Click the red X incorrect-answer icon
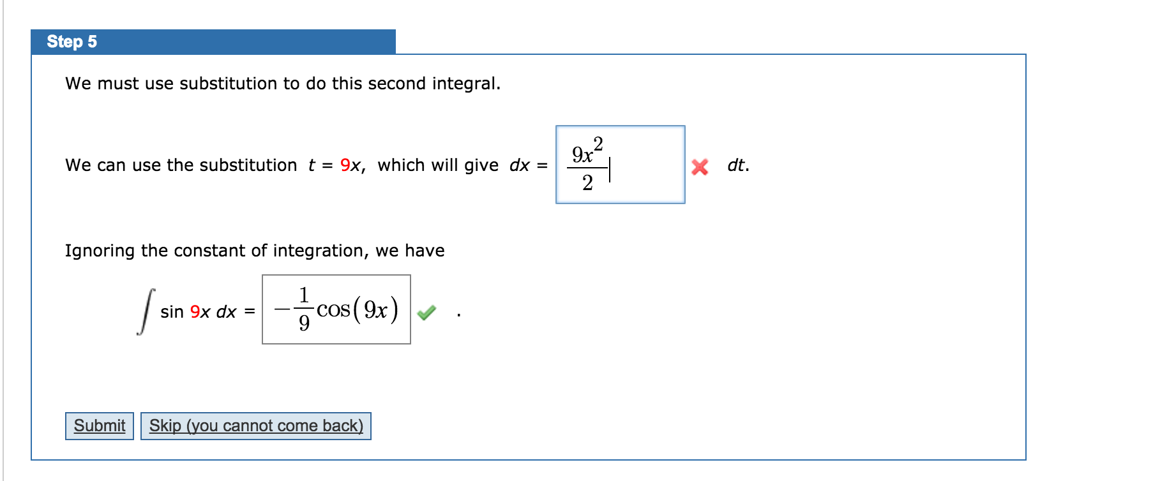Image resolution: width=1176 pixels, height=481 pixels. [700, 167]
